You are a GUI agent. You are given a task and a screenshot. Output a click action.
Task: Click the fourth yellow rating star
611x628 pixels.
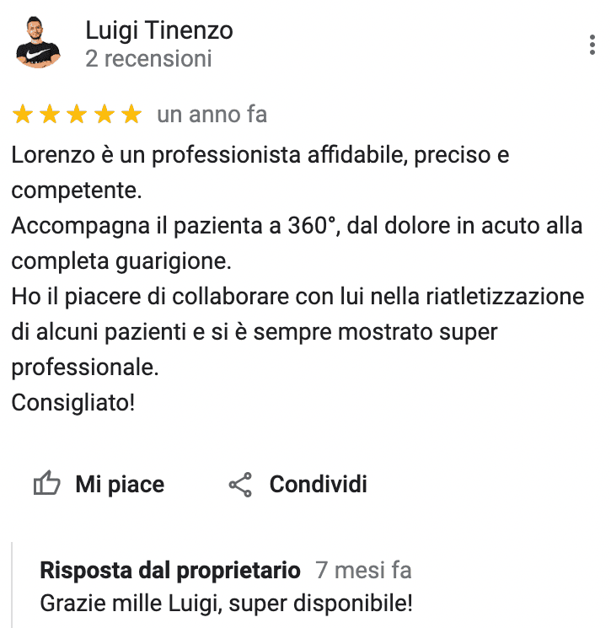[105, 114]
